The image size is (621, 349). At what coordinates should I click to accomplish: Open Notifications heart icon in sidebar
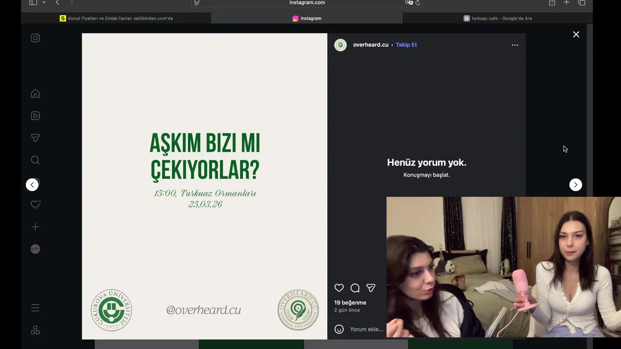pos(35,205)
